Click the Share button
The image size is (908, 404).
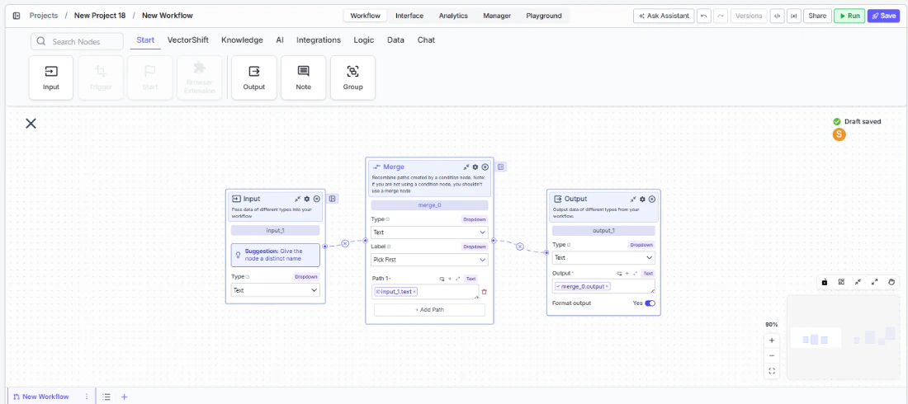(817, 16)
